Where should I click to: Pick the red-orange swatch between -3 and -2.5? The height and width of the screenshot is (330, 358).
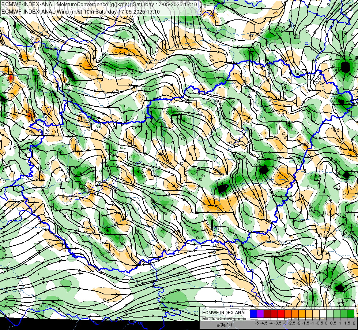(288, 313)
